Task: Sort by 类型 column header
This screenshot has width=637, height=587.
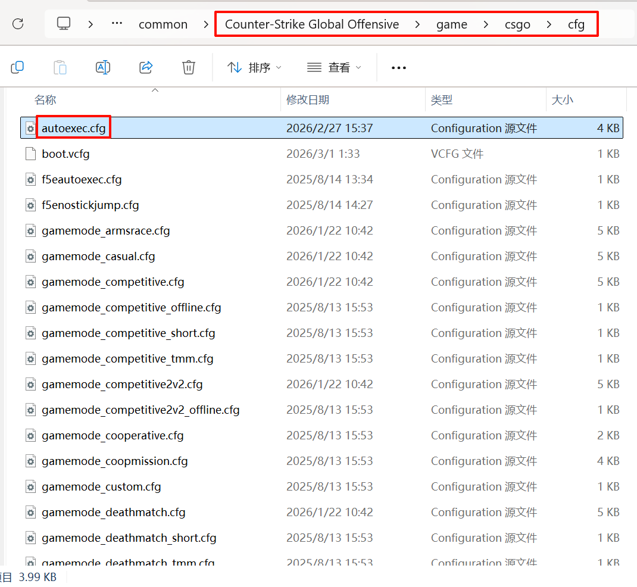Action: 442,99
